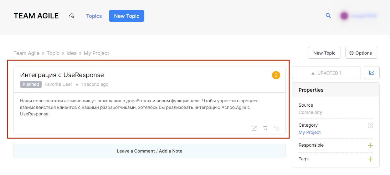
Task: Pin the topic using the pin icon
Action: click(277, 128)
